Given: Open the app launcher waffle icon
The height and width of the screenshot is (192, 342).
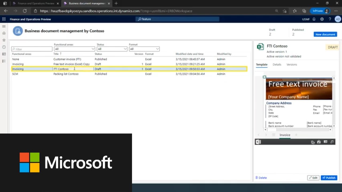Looking at the screenshot, I should coord(4,19).
